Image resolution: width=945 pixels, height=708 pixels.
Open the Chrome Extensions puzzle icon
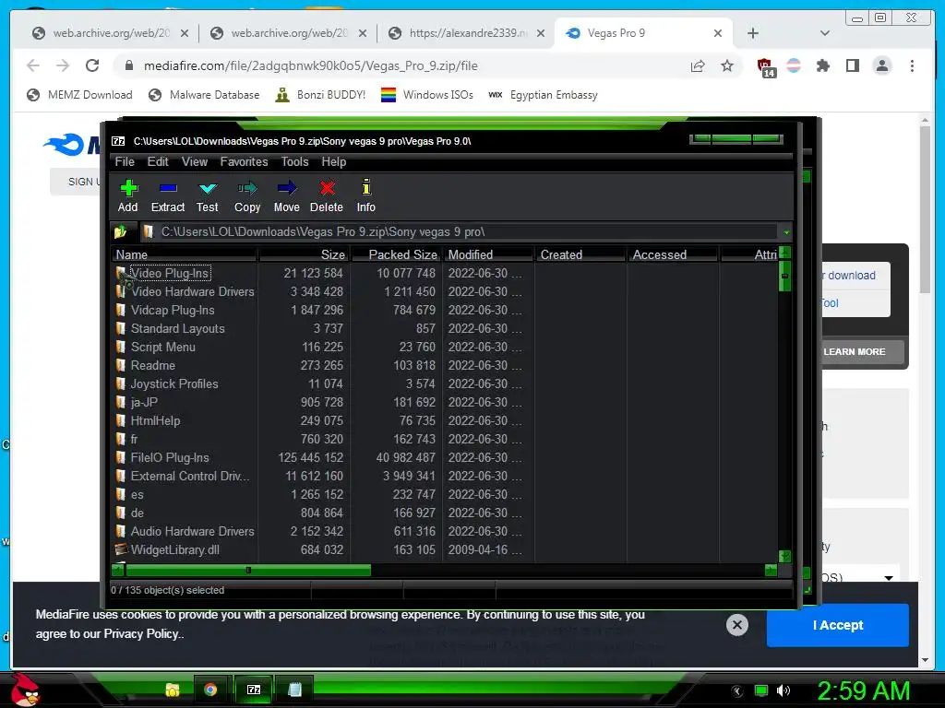pyautogui.click(x=822, y=65)
